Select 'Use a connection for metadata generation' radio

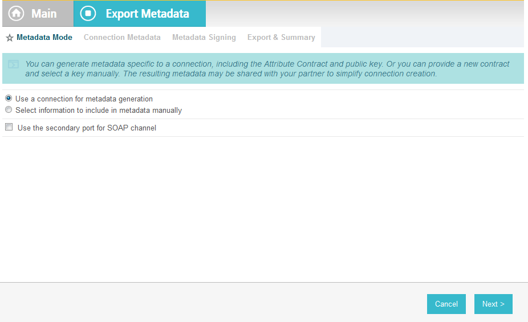point(9,98)
